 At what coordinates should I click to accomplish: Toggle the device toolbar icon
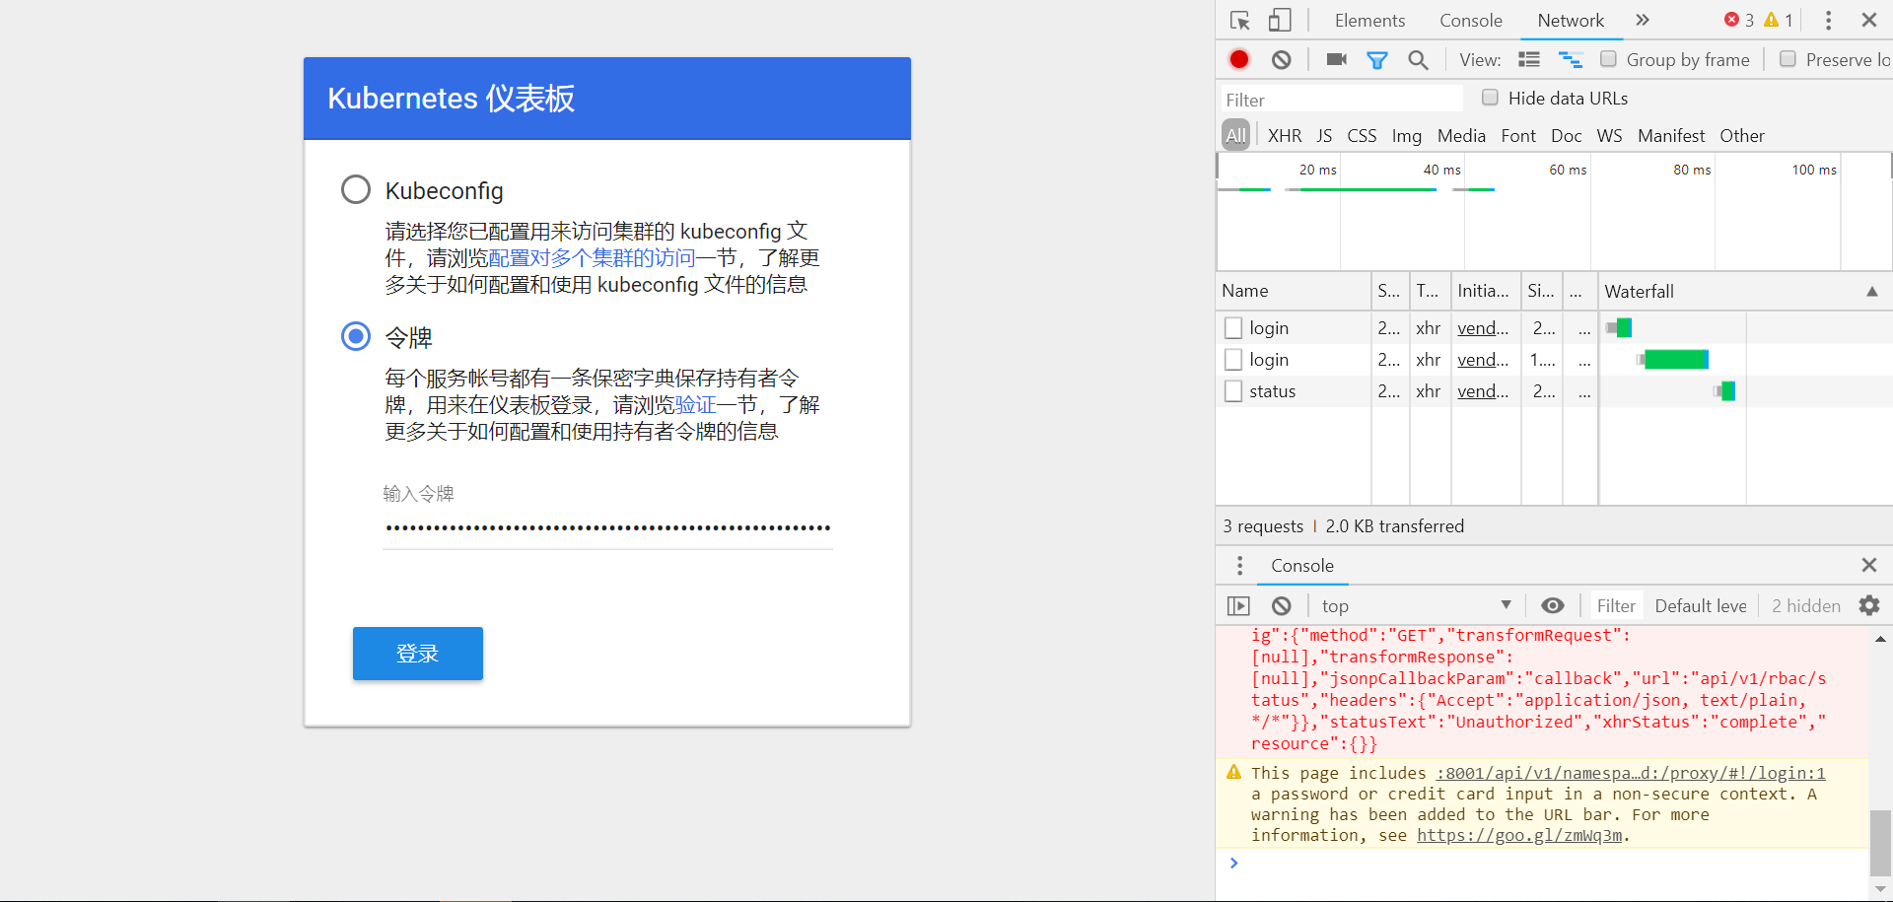[x=1280, y=21]
